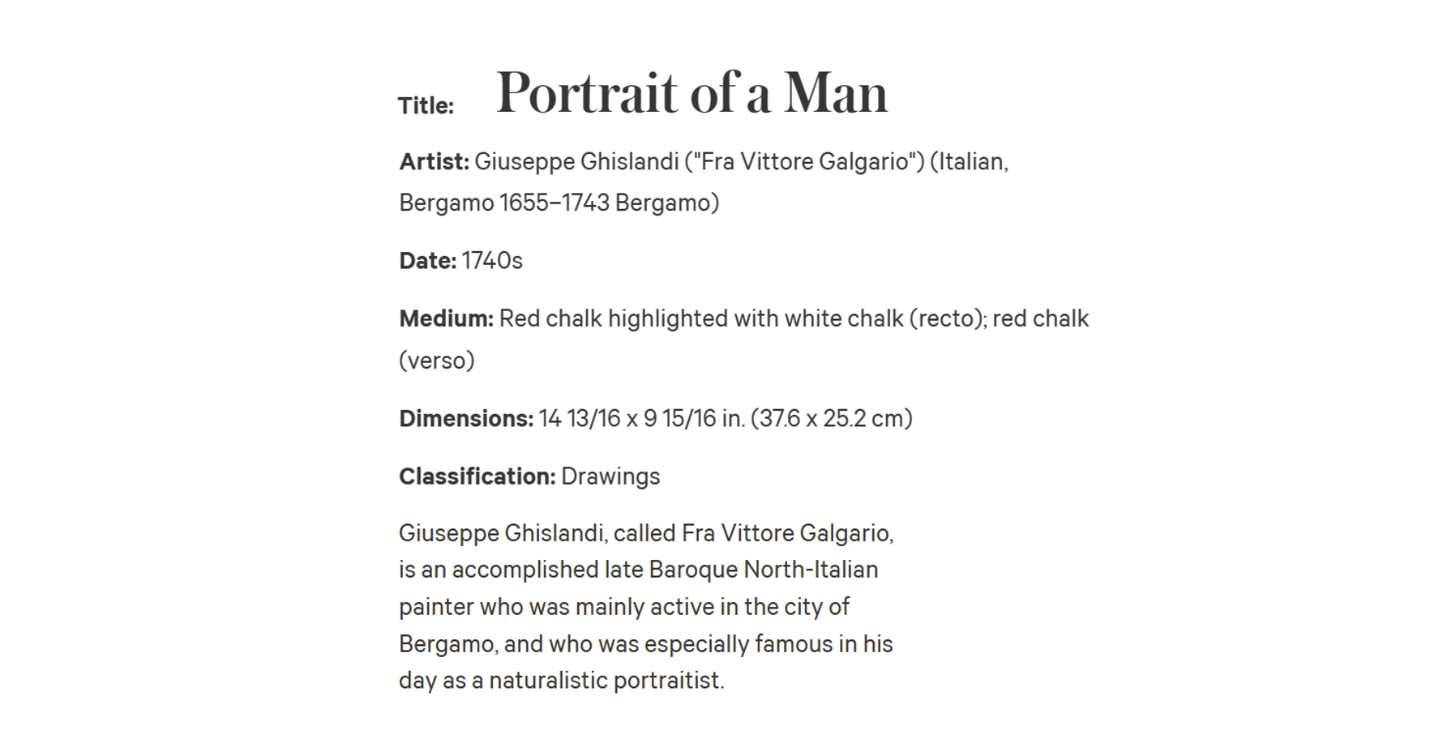
Task: Open the Giuseppe Ghislandi artist name
Action: point(576,161)
